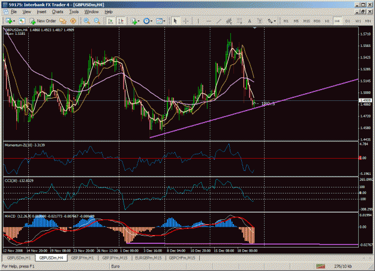Viewport: 375px width, 271px height.
Task: Switch to the GBPJPYm,H1 chart tab
Action: pyautogui.click(x=83, y=258)
